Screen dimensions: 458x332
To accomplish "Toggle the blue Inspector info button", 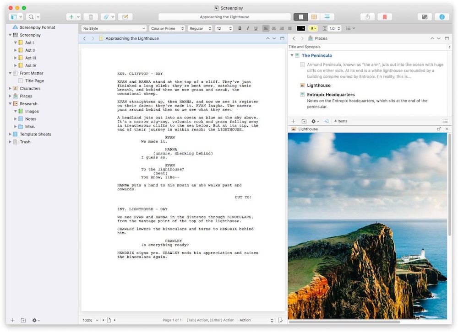I will point(442,17).
